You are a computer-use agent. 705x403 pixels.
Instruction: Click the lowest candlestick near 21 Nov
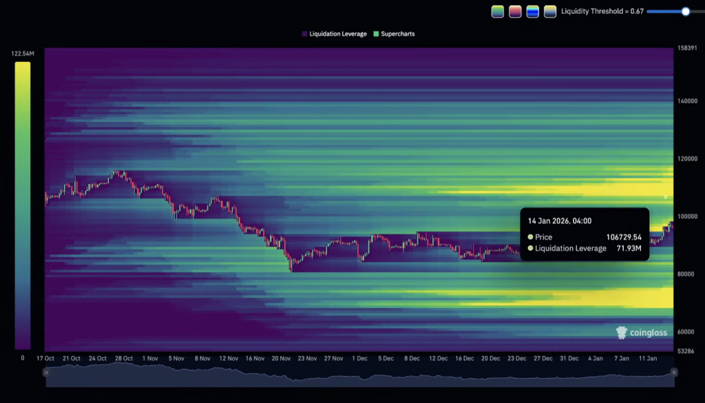[x=291, y=266]
